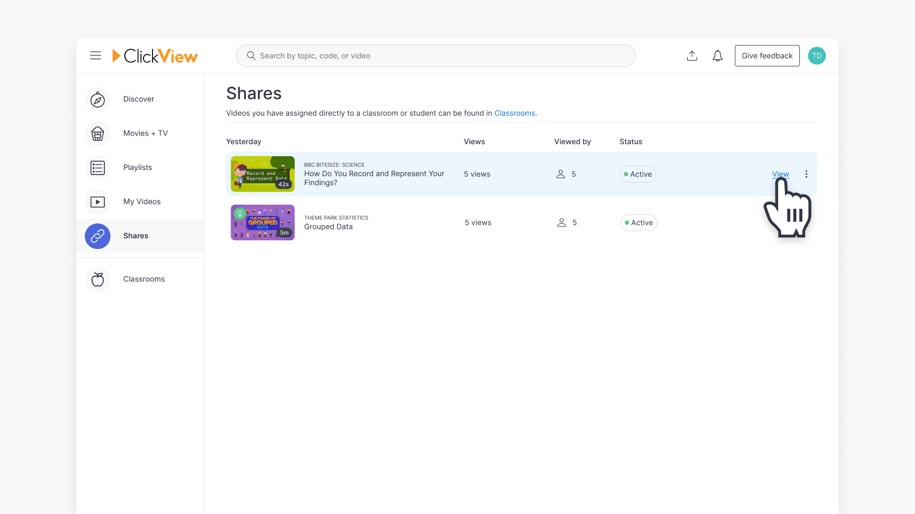Click the Shares link icon

pos(97,236)
